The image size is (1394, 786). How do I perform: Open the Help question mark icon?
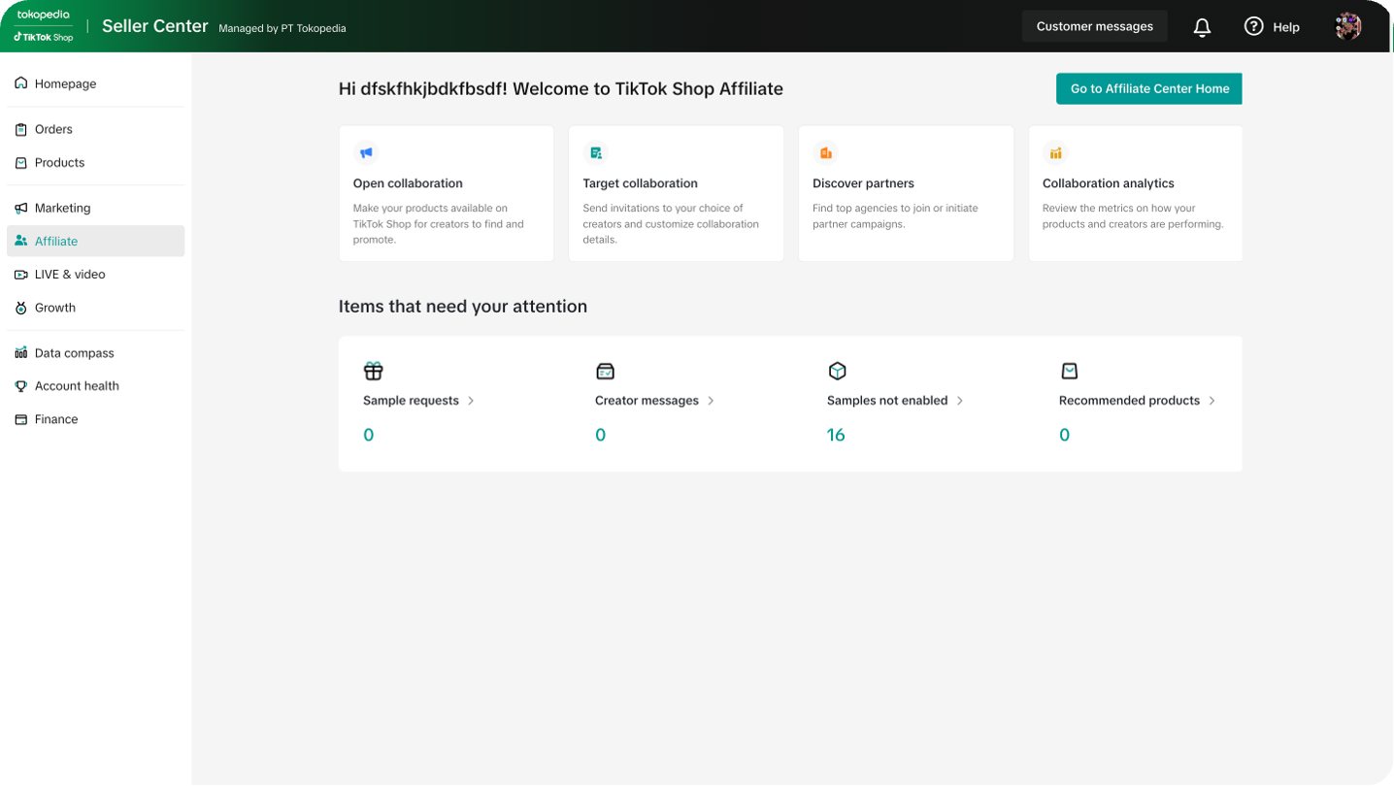point(1253,27)
